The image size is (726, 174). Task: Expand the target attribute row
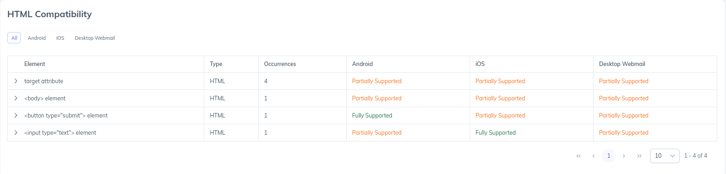[x=15, y=81]
